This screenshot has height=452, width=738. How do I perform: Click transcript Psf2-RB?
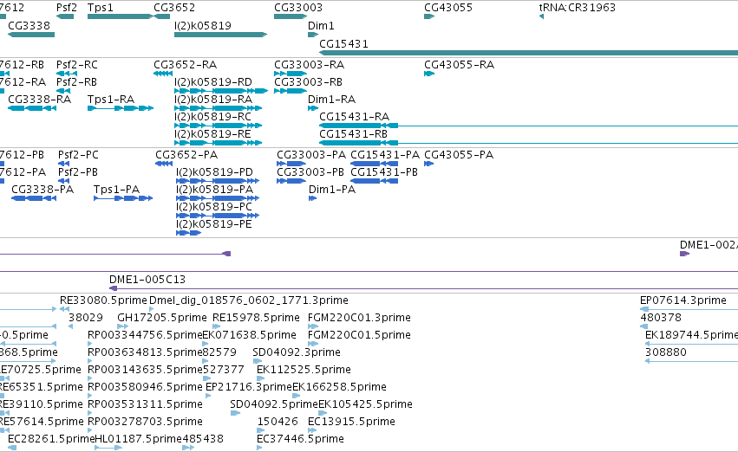(76, 82)
